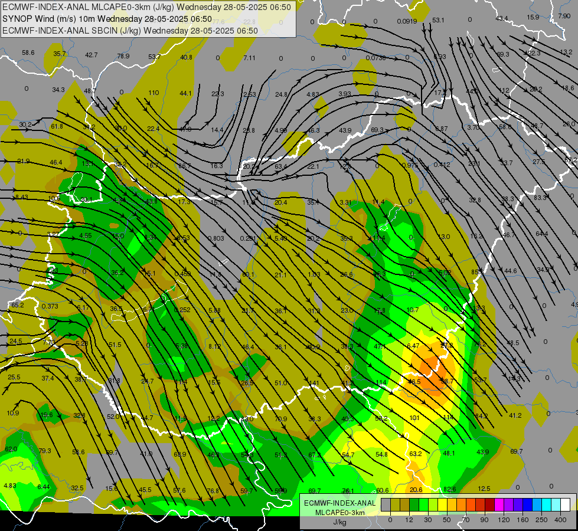578x531 pixels.
Task: Select the dark green legend swatch
Action: point(414,504)
